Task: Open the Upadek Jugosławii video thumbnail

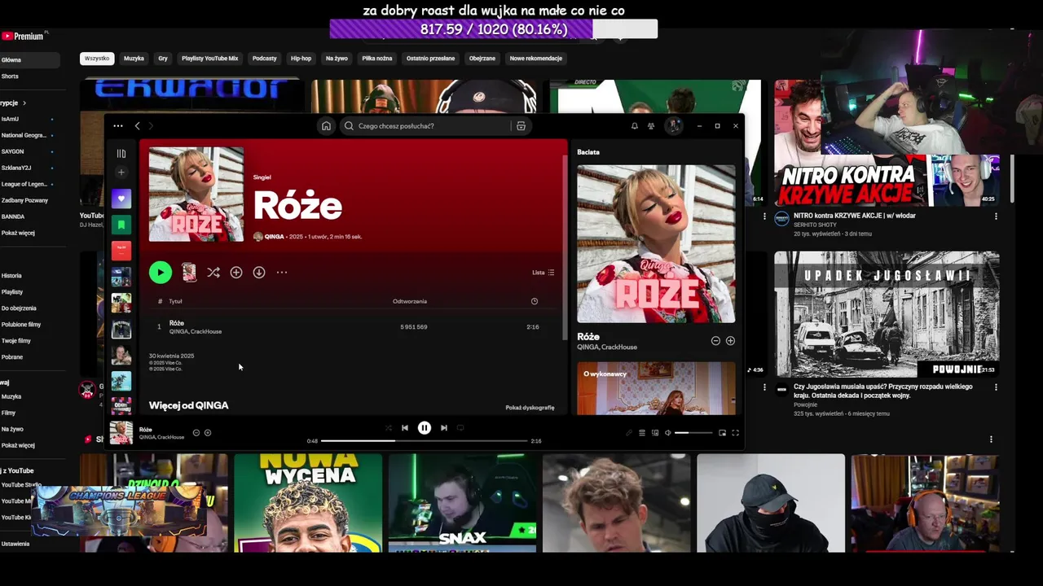Action: 887,314
